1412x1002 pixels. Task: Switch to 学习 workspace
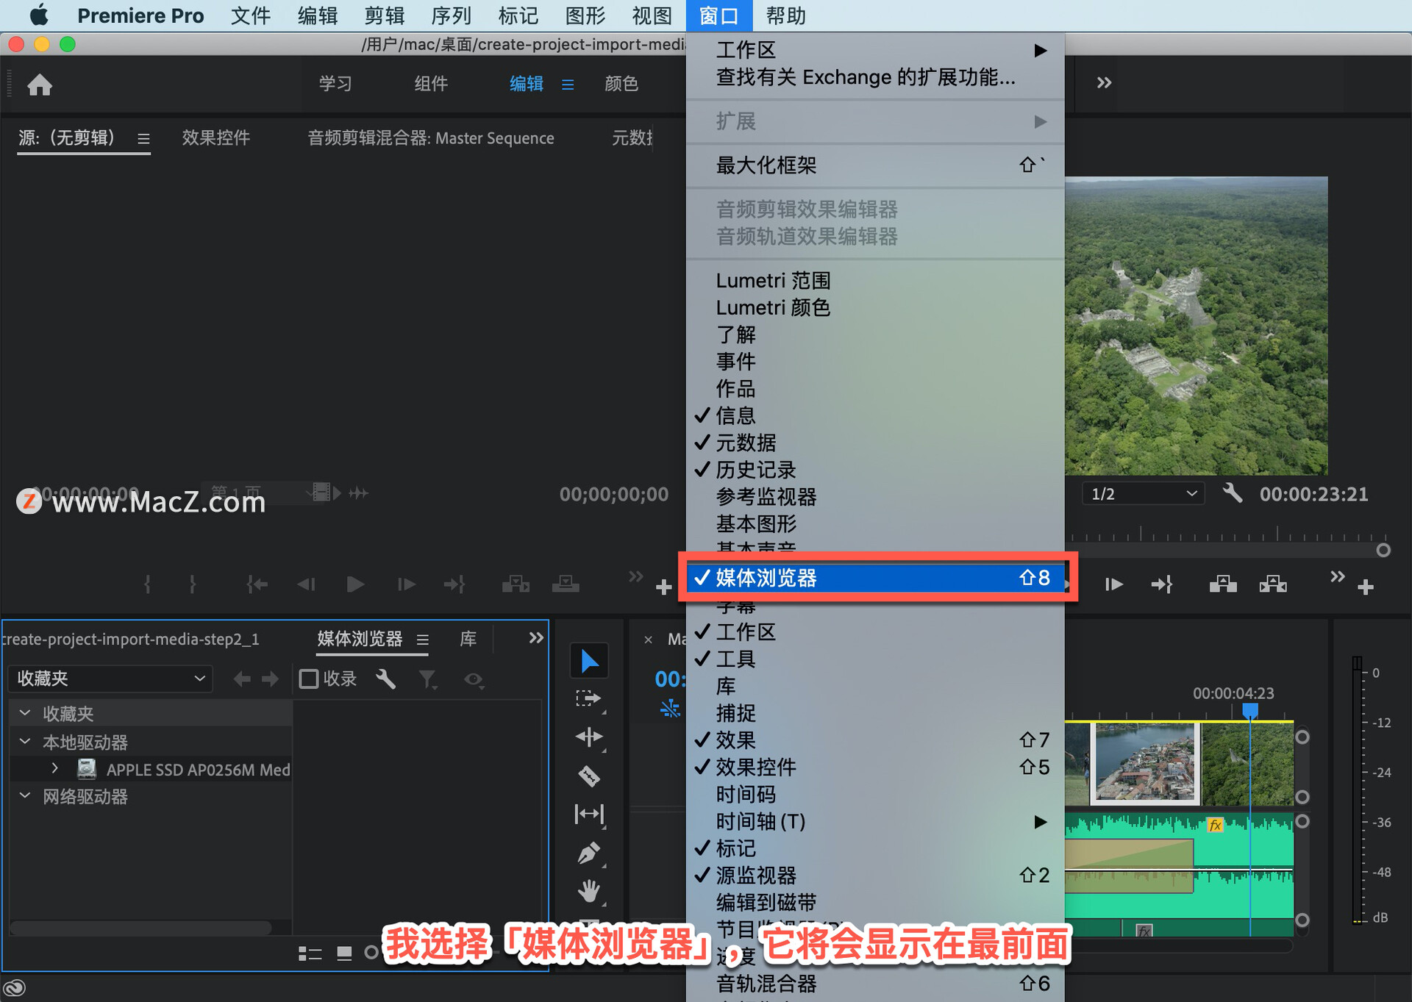(x=335, y=83)
